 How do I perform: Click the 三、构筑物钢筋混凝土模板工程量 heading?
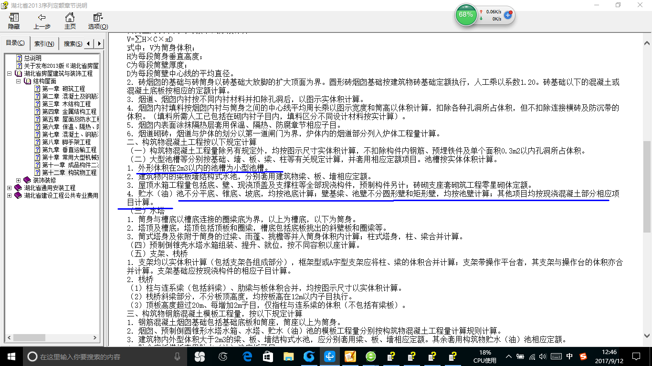214,314
